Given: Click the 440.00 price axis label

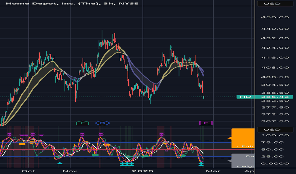Looking at the screenshot, I should 275,29.
